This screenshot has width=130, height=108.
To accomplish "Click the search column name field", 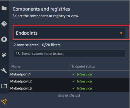I will [69, 53].
